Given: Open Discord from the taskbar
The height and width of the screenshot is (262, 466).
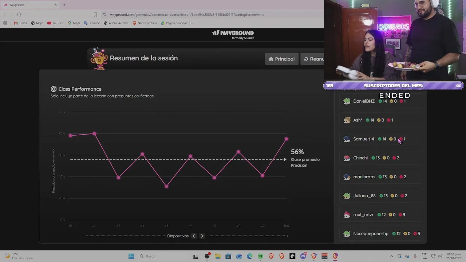Looking at the screenshot, I should click(303, 256).
